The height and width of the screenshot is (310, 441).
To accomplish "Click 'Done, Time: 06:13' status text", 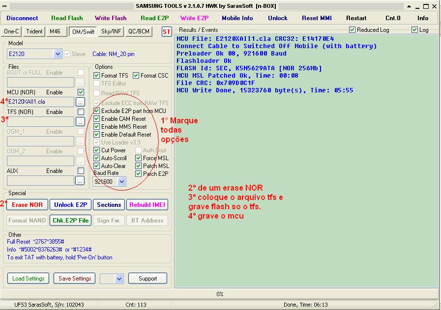I will 305,305.
